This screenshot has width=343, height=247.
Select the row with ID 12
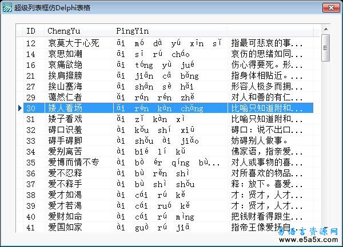pyautogui.click(x=31, y=43)
